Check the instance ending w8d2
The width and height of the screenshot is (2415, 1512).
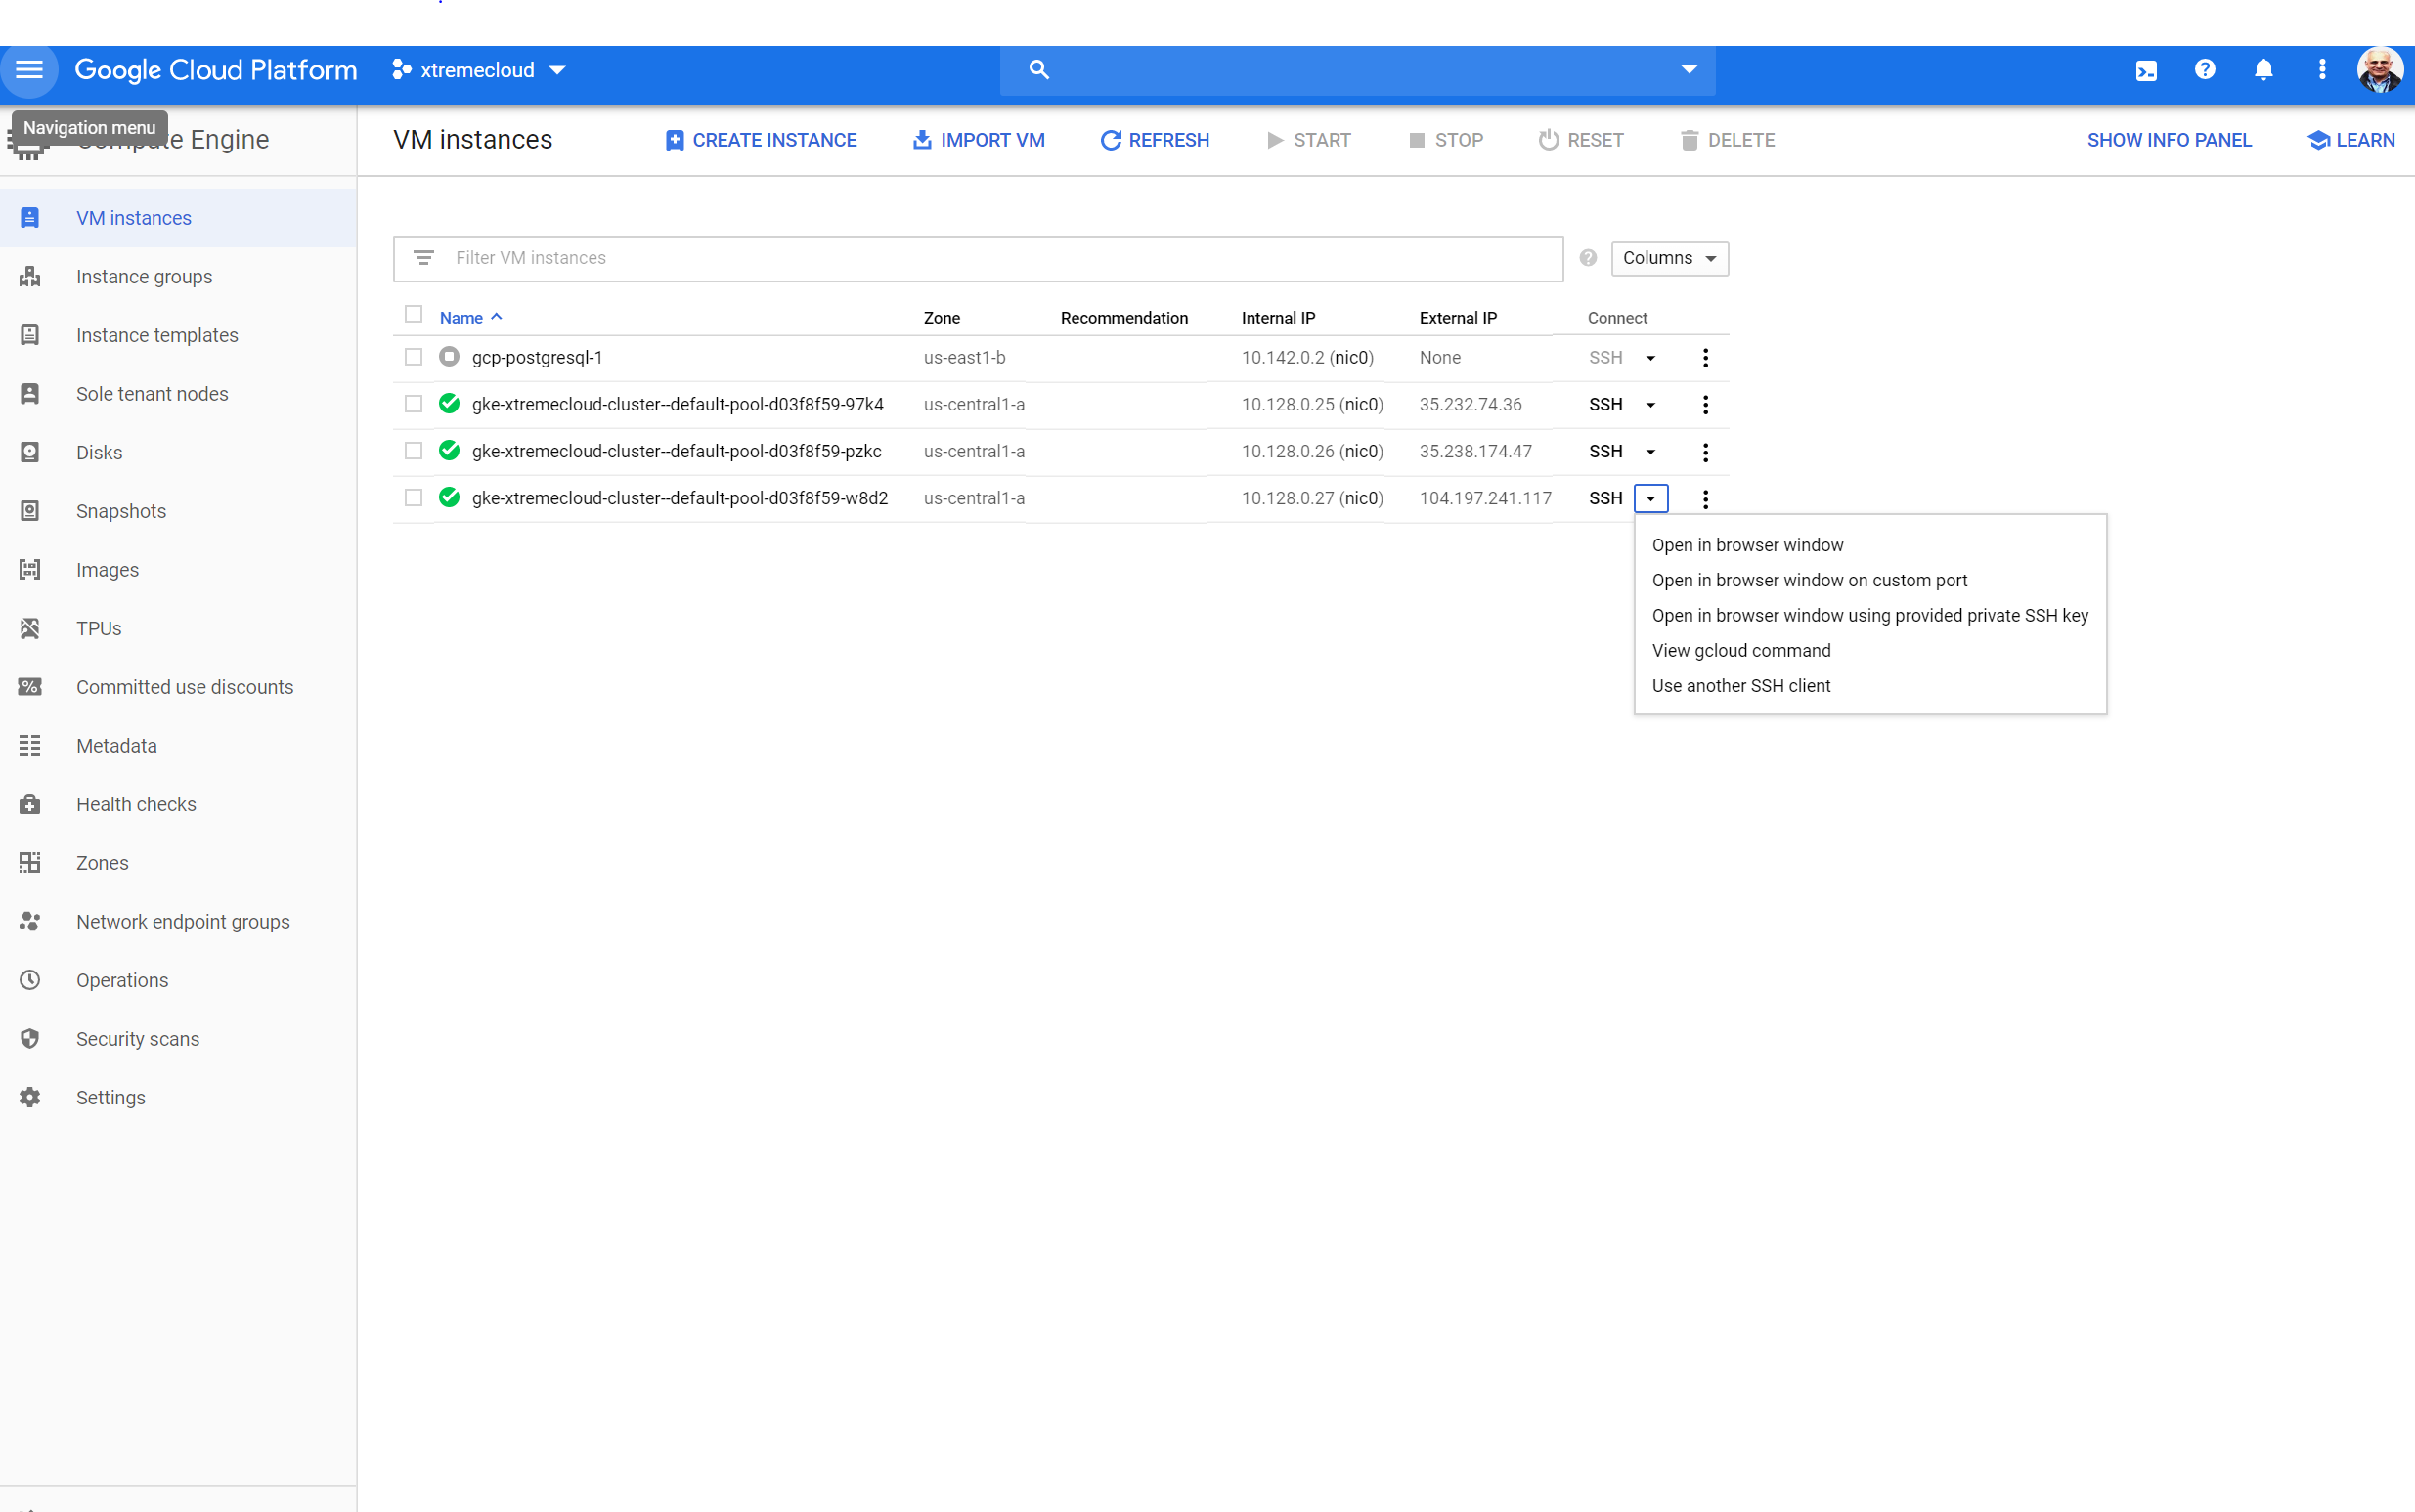[x=414, y=498]
